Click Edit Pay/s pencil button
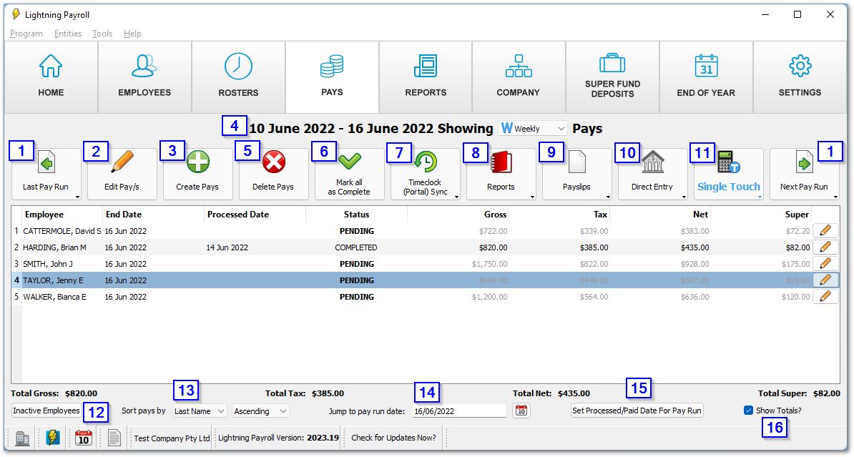Viewport: 854px width, 457px height. (x=122, y=174)
